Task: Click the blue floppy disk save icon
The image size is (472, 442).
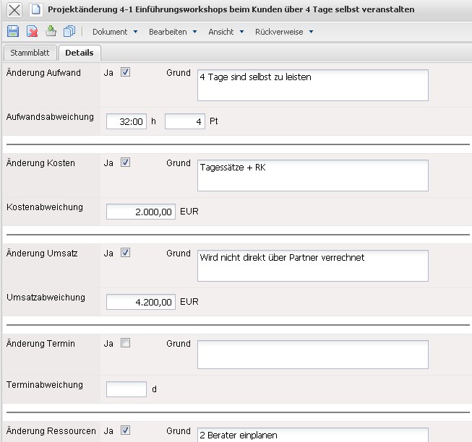Action: (13, 32)
